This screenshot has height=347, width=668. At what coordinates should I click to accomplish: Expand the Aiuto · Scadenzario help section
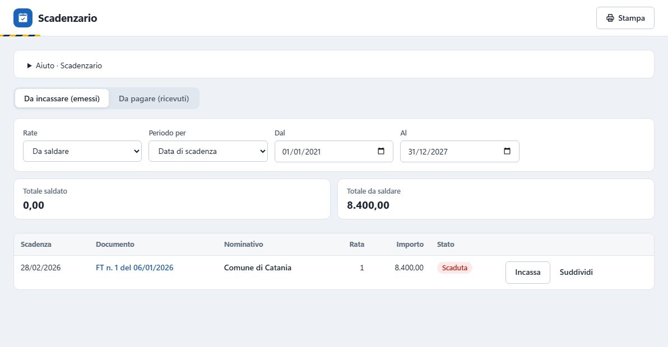[64, 65]
